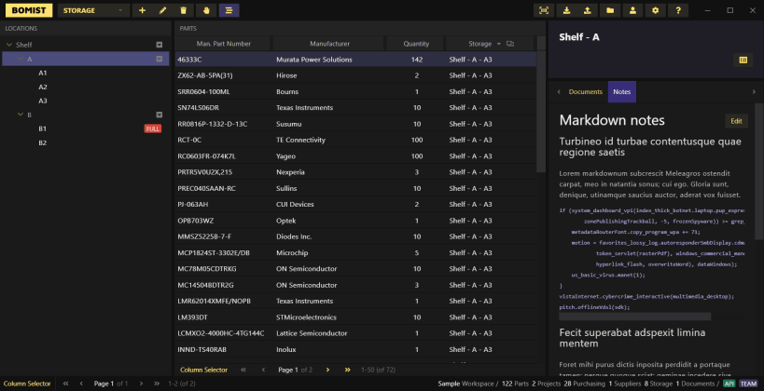
Task: Click the upload/export icon
Action: click(588, 10)
